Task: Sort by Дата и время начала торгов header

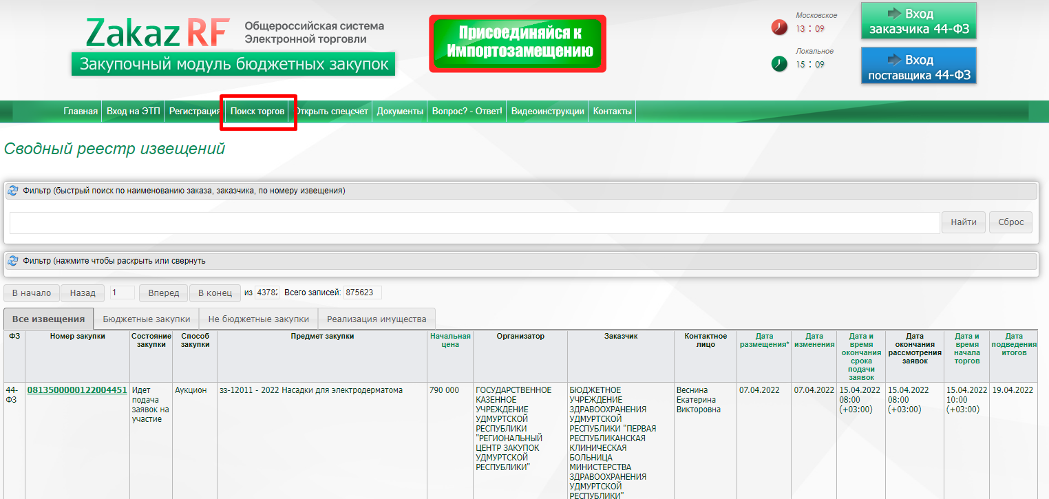Action: (x=967, y=348)
